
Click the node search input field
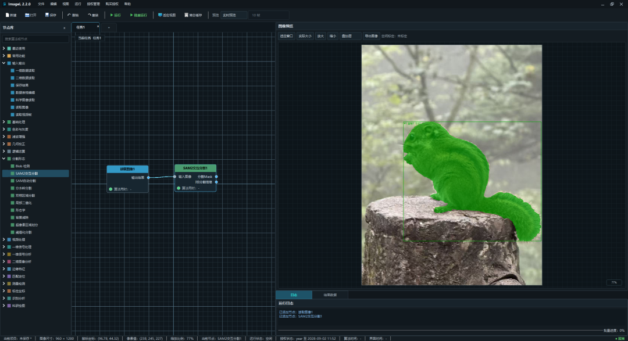point(35,39)
